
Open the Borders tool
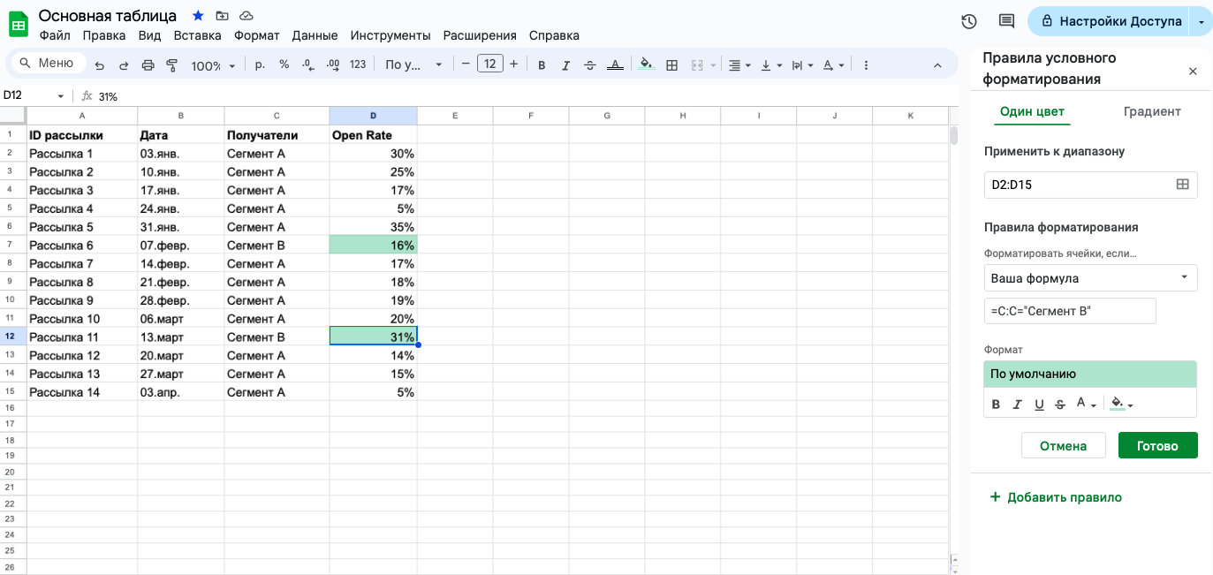[671, 65]
